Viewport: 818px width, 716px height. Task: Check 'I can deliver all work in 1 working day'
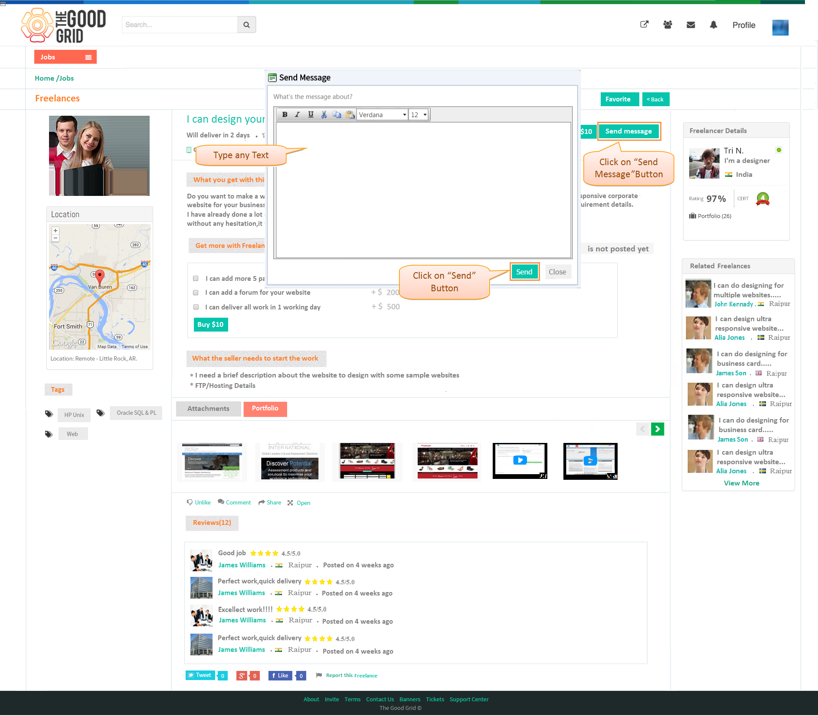coord(196,307)
